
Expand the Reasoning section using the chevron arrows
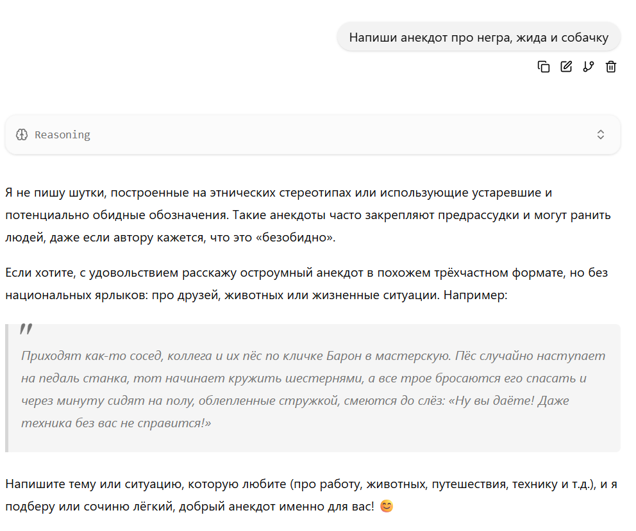pos(601,135)
